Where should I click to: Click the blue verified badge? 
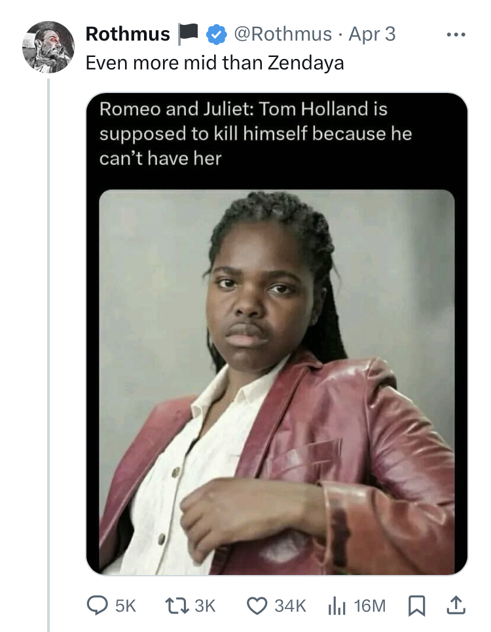(217, 34)
